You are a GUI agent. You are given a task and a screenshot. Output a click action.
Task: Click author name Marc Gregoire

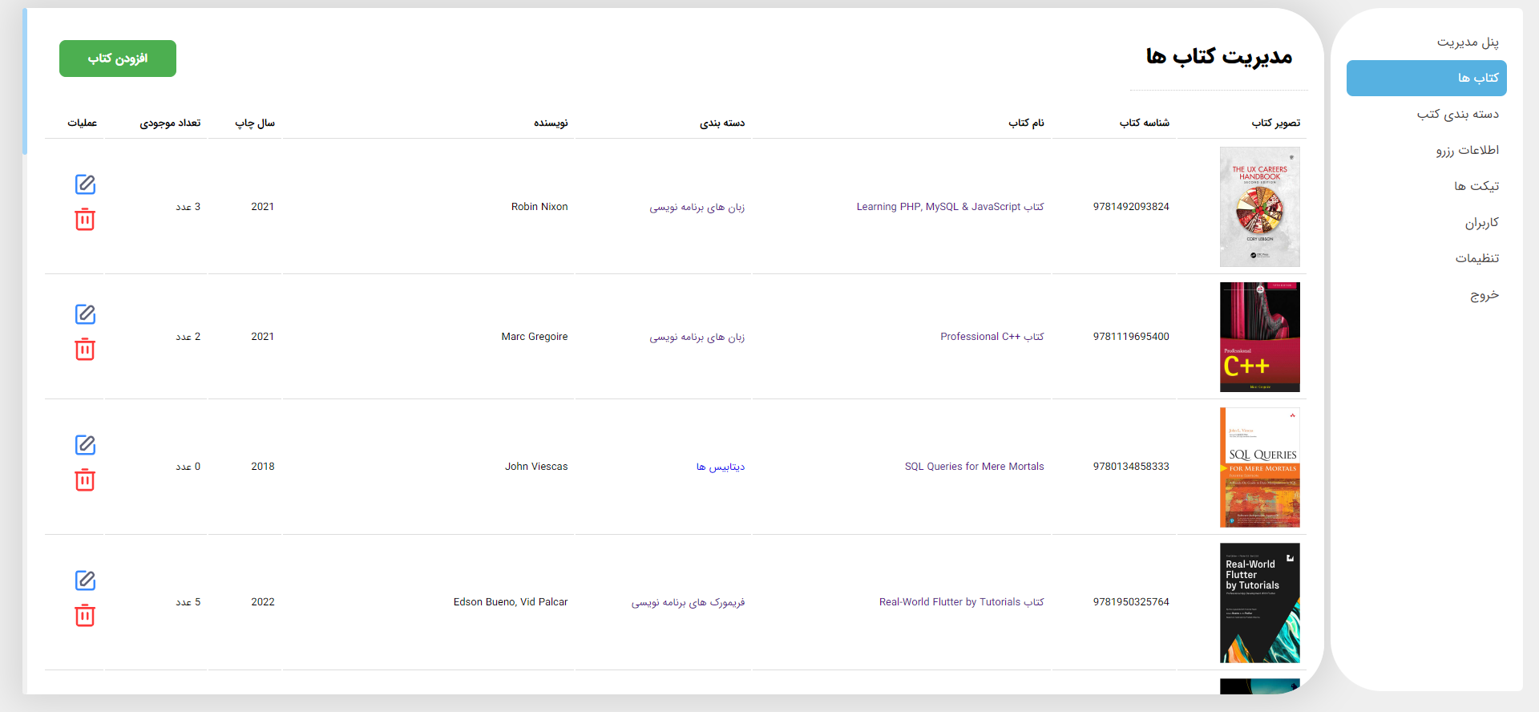[535, 337]
